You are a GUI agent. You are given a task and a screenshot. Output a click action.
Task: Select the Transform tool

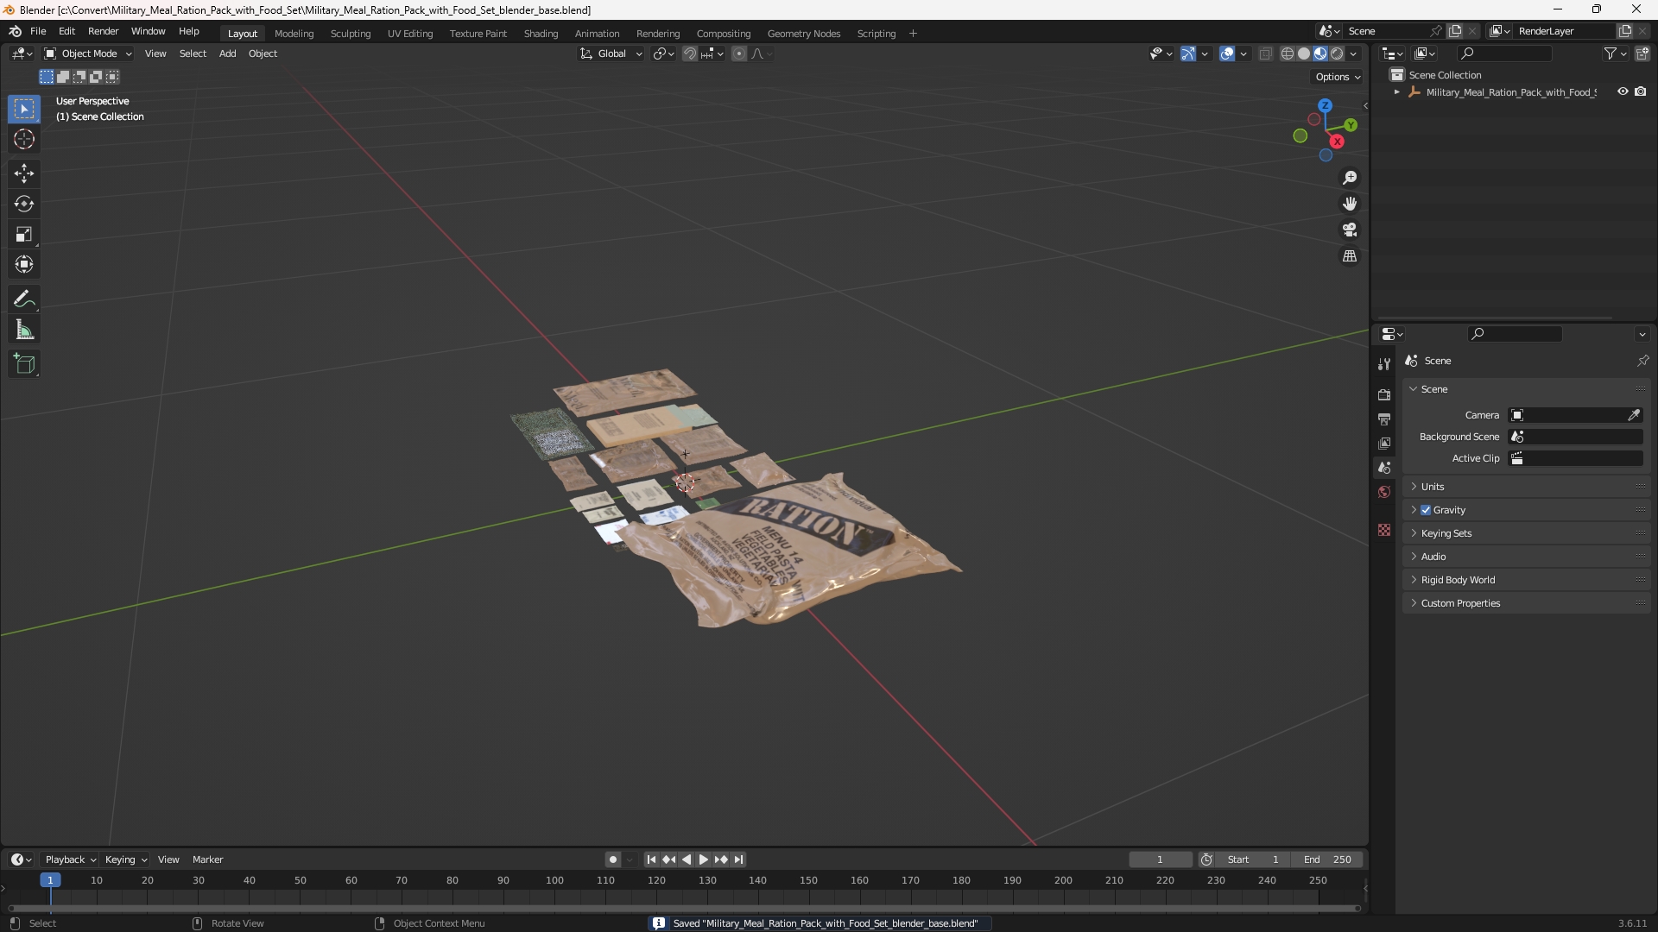[x=24, y=264]
